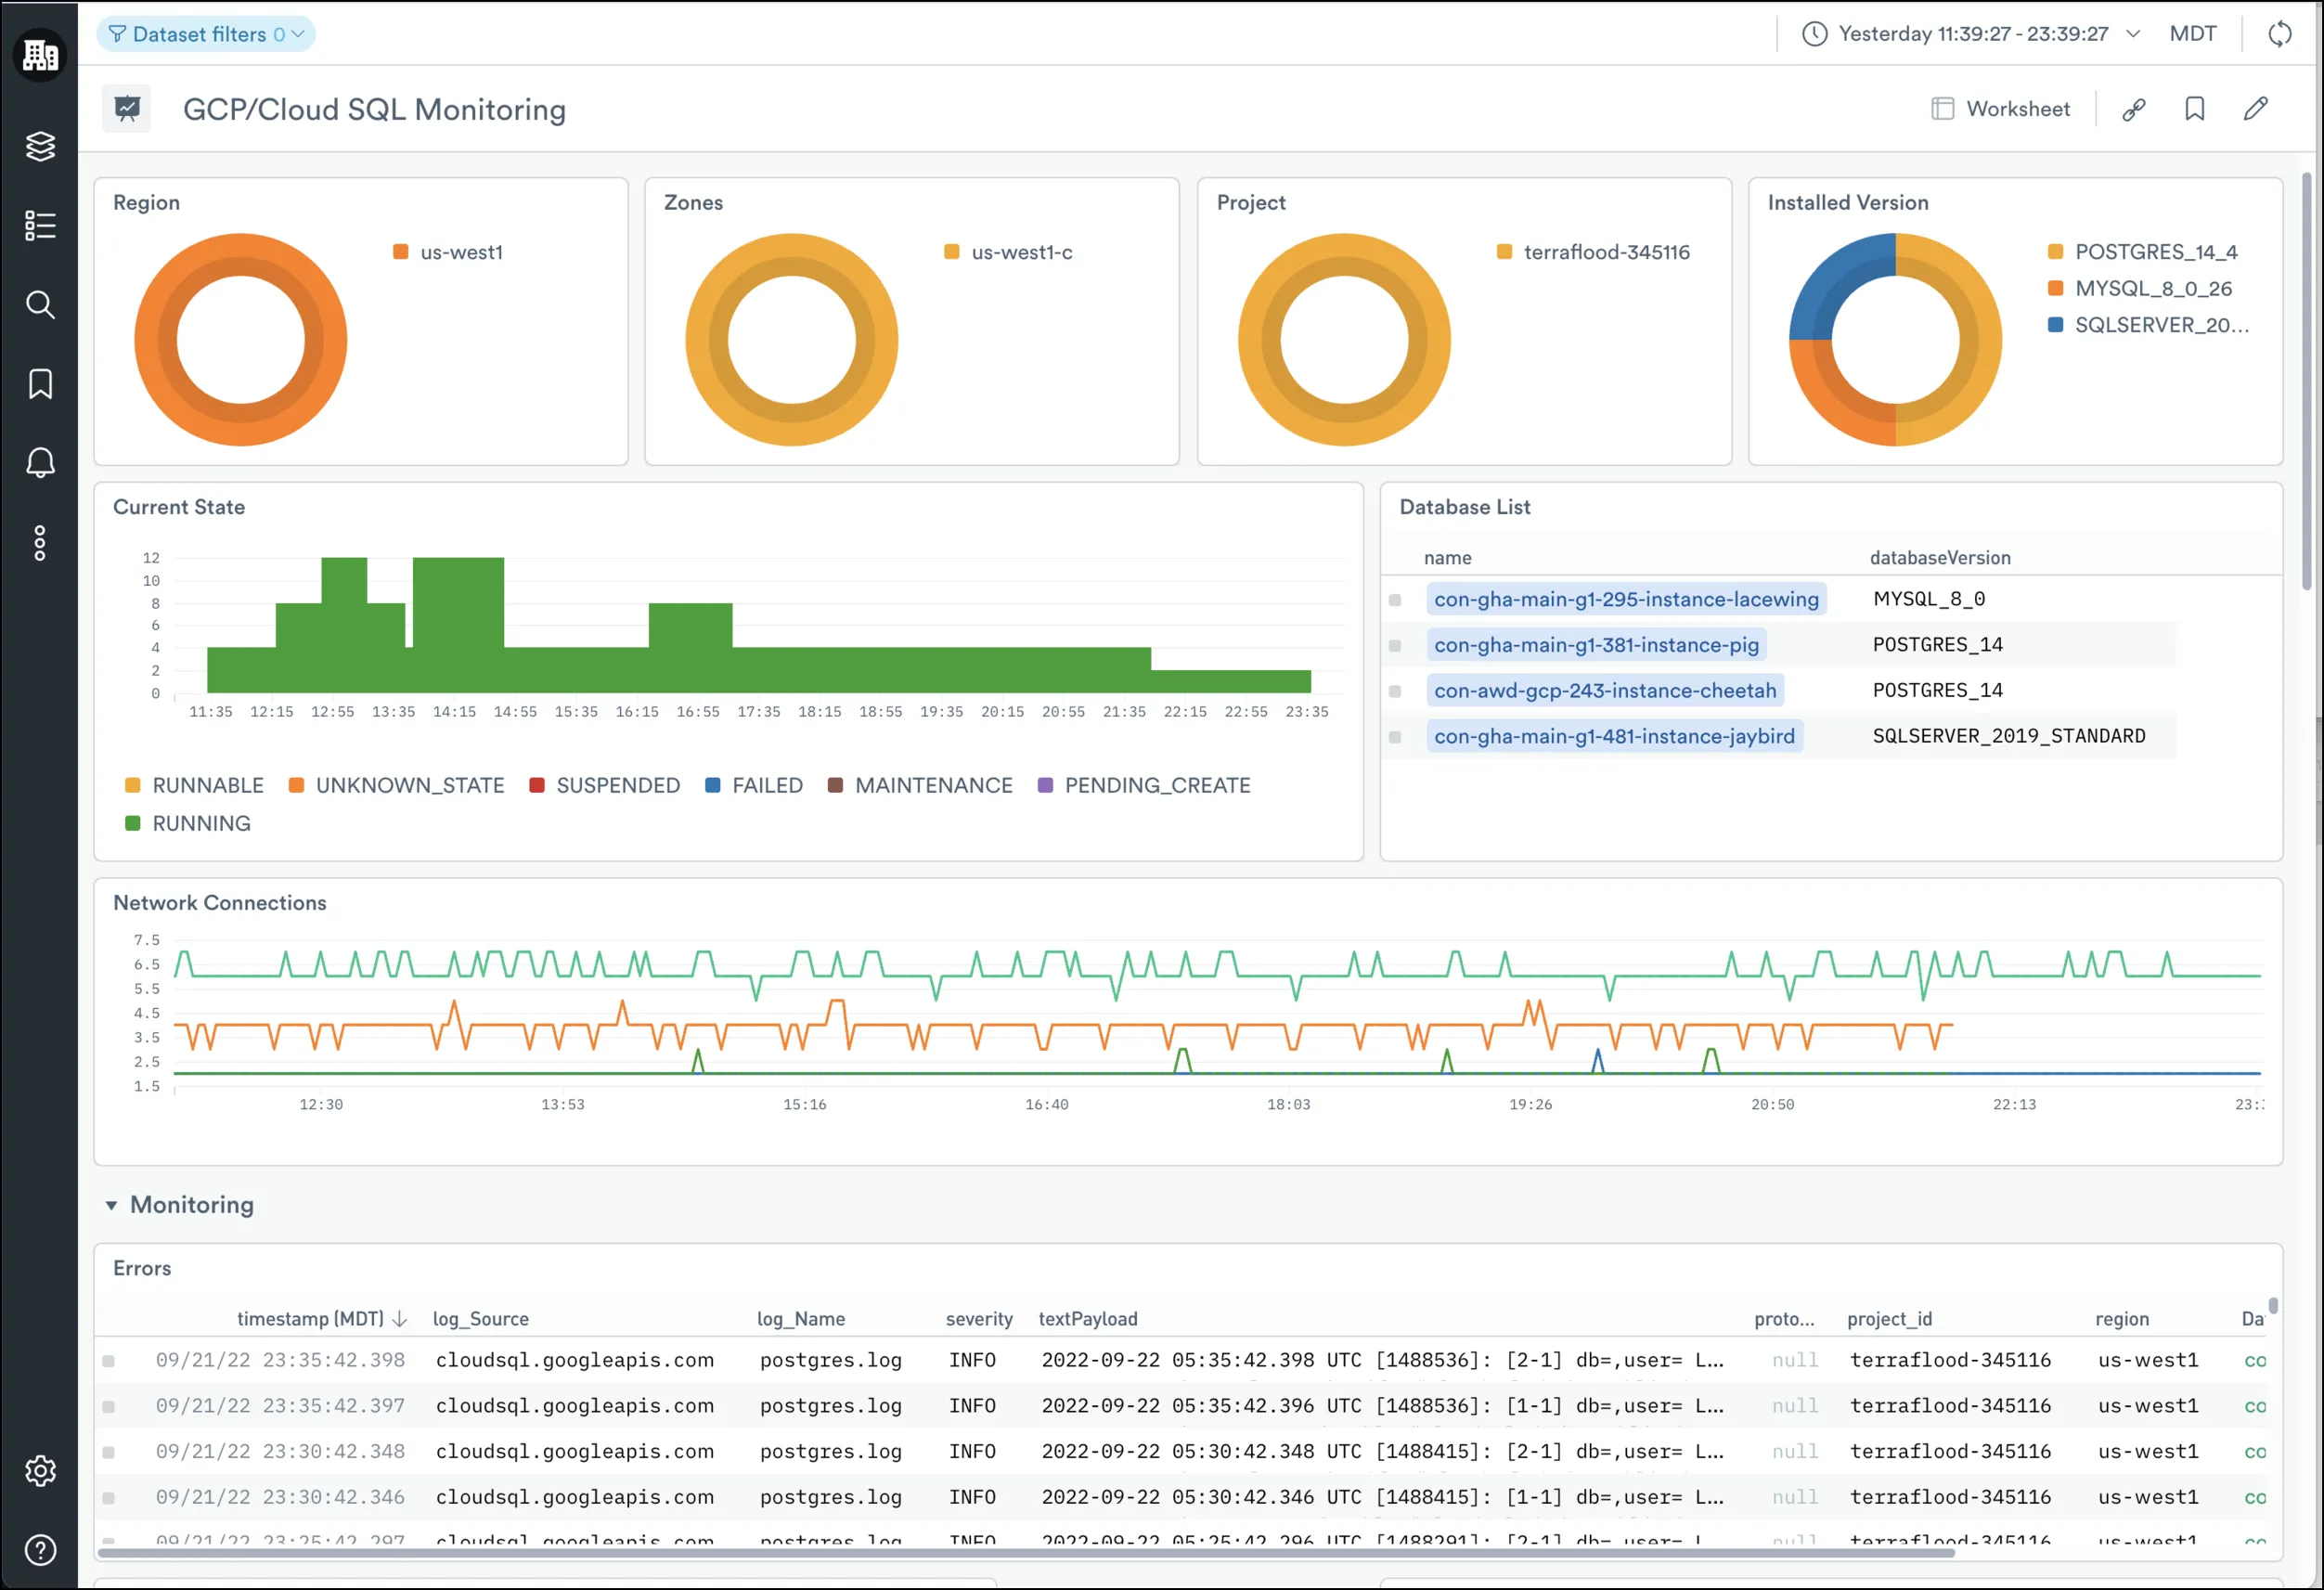This screenshot has width=2324, height=1590.
Task: Open the datasets layers icon in sidebar
Action: click(x=40, y=146)
